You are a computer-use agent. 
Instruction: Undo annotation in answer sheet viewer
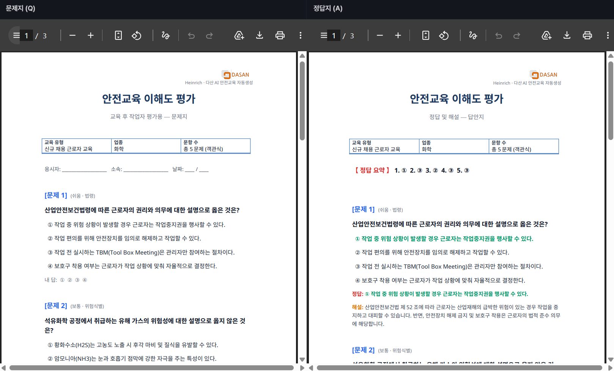tap(499, 36)
